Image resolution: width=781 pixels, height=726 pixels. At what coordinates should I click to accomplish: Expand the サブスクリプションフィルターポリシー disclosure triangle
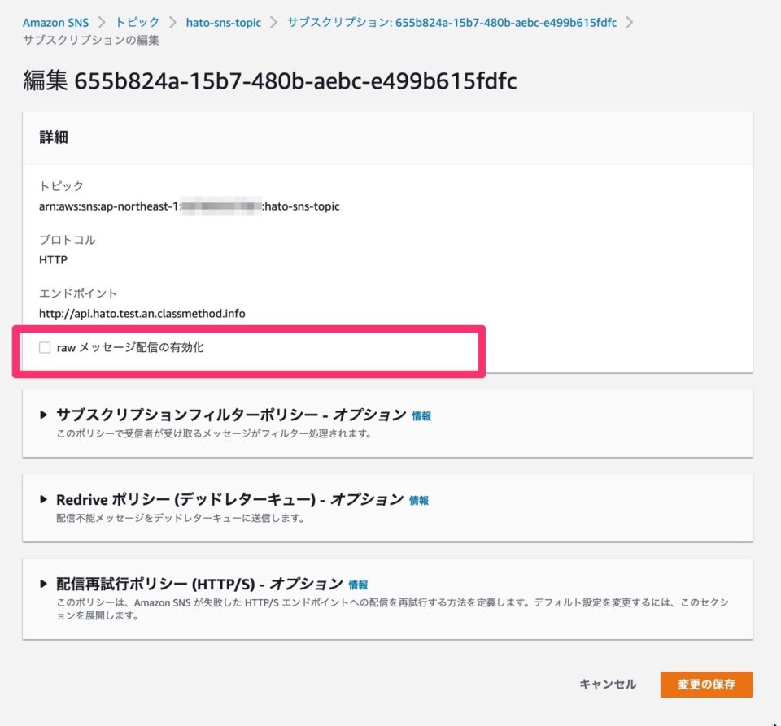tap(41, 415)
